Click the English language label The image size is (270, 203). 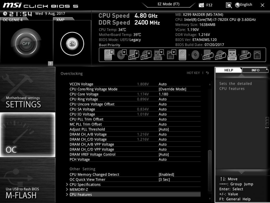246,5
